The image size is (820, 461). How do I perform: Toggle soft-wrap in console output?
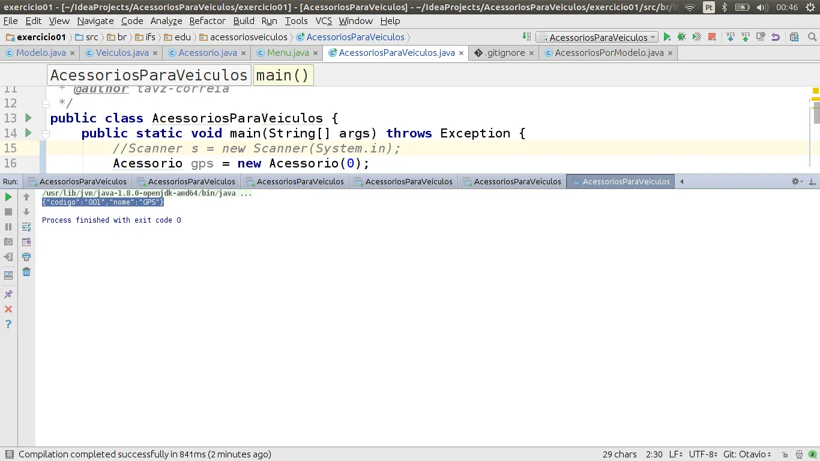[x=26, y=227]
